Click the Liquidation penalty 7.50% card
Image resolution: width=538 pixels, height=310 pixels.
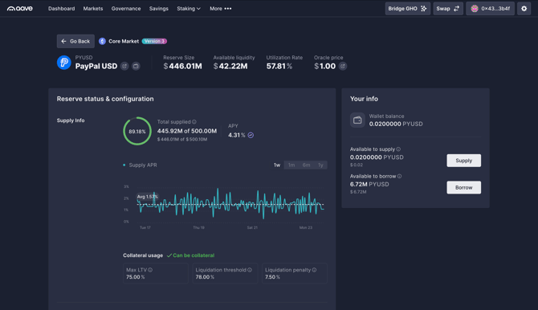pyautogui.click(x=295, y=273)
